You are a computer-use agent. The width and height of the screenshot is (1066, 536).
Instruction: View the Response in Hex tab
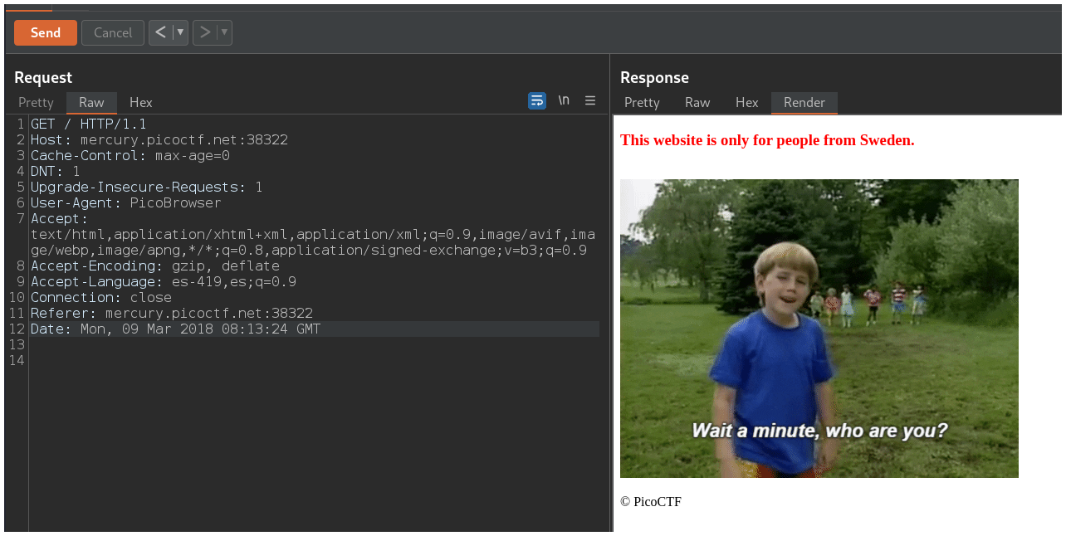747,102
